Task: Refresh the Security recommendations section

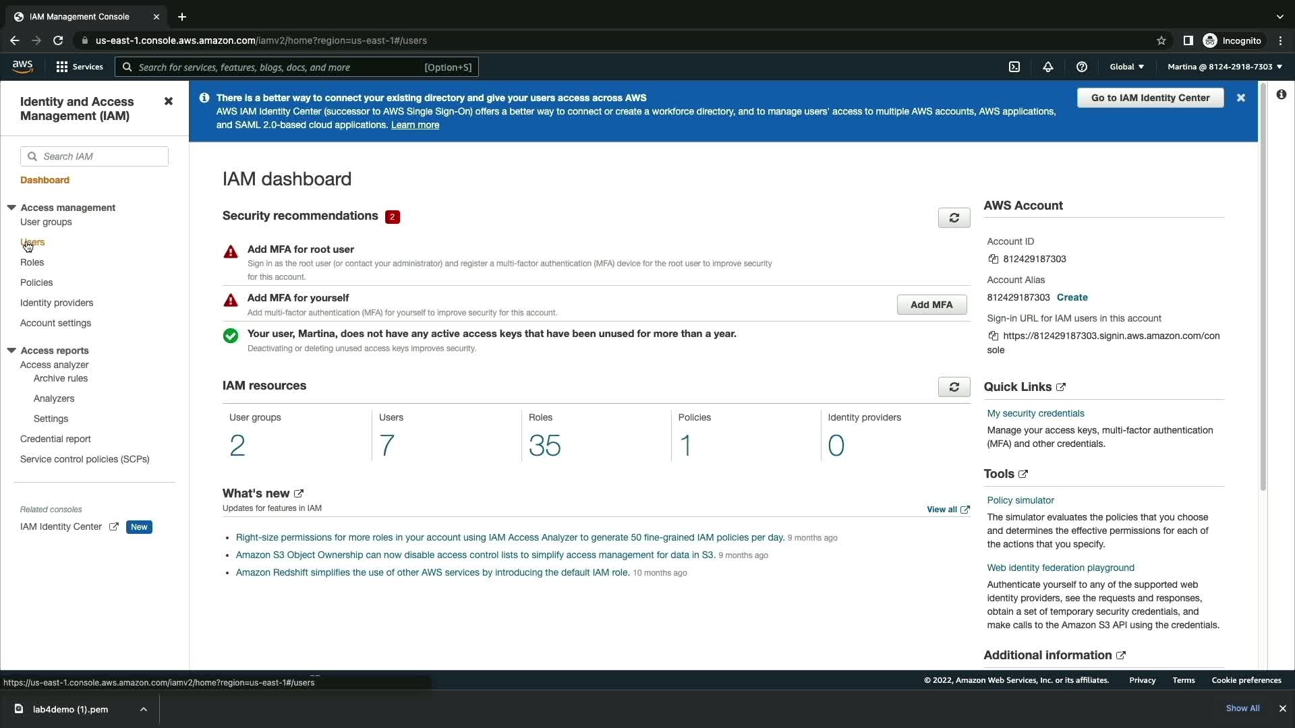Action: click(954, 218)
